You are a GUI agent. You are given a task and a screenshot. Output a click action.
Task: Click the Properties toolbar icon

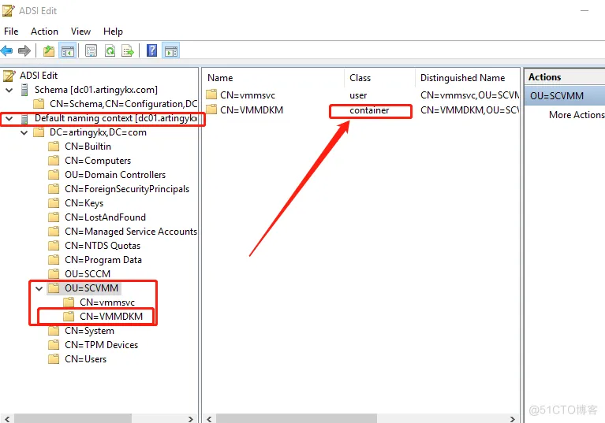(x=91, y=50)
